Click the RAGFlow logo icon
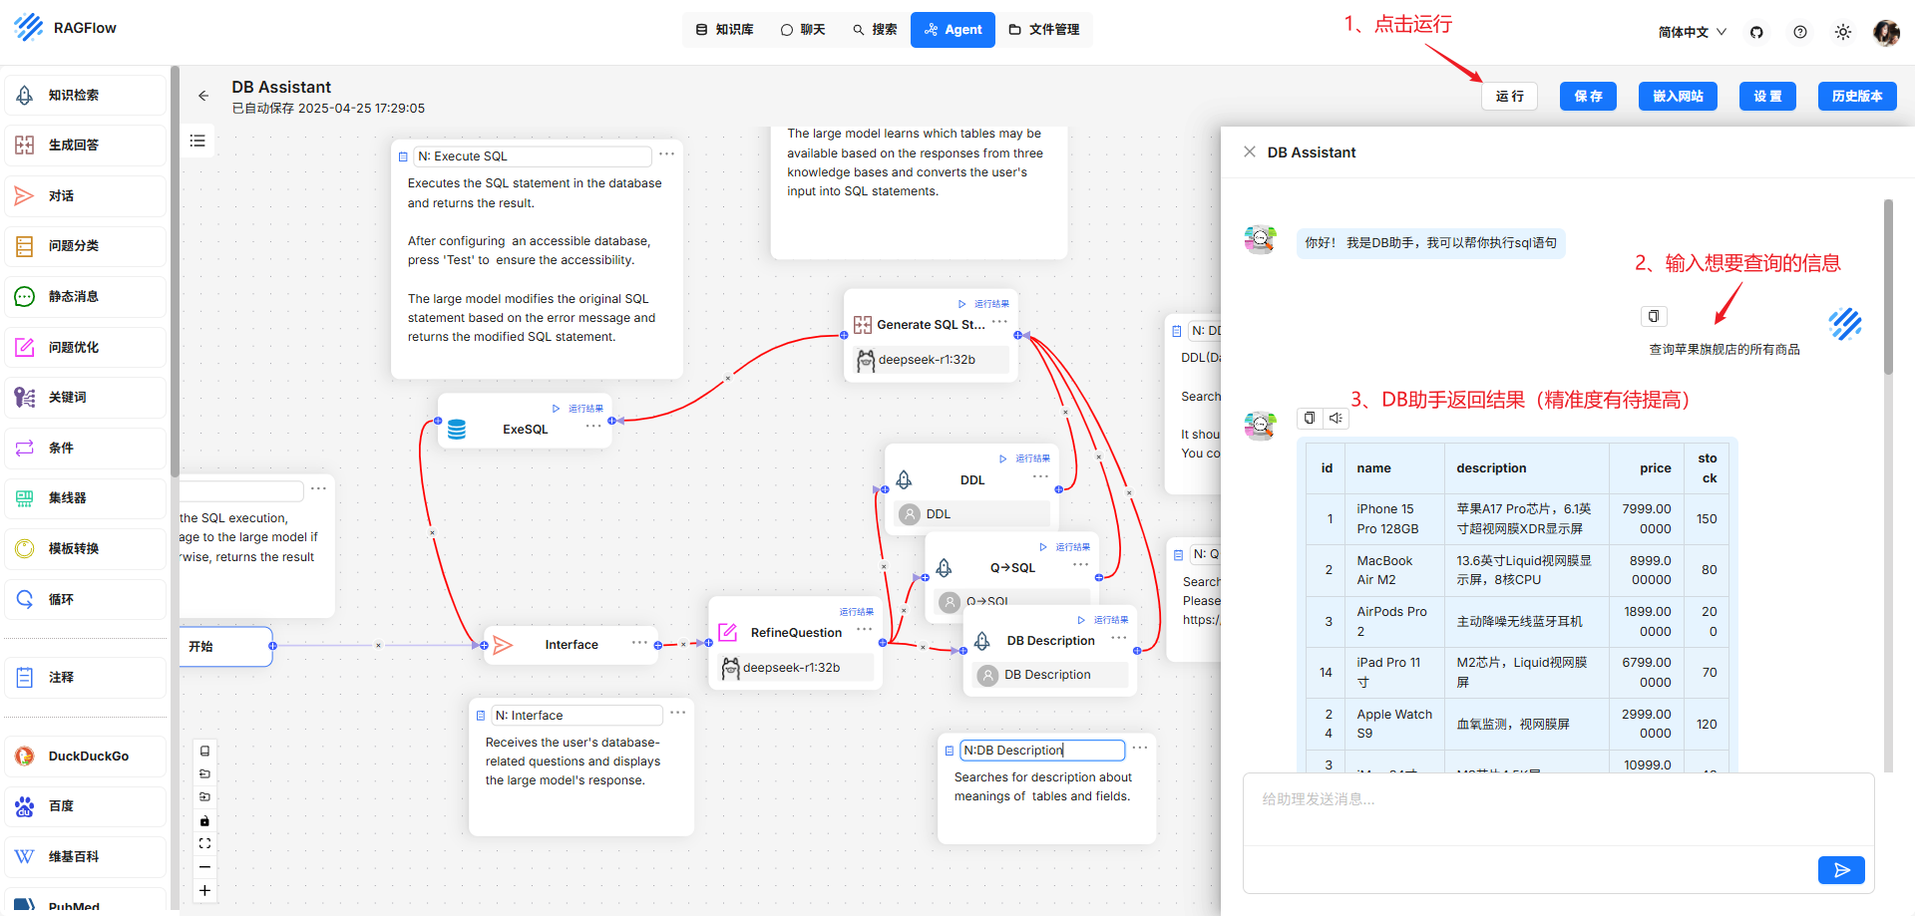This screenshot has height=916, width=1915. [x=29, y=27]
